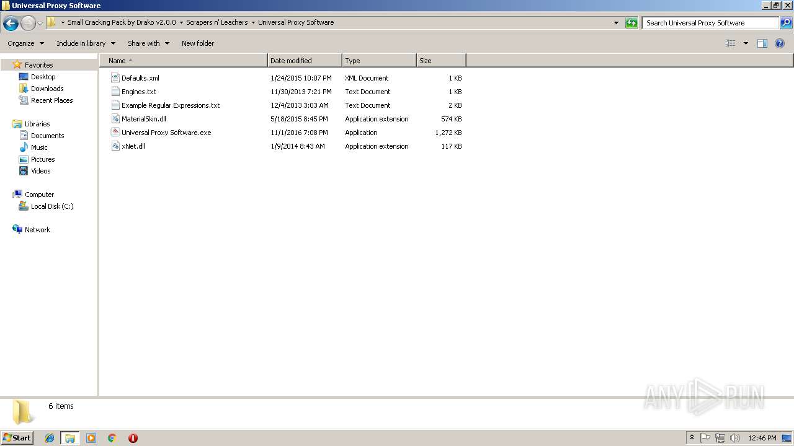
Task: Show hidden tray icons arrow
Action: tap(692, 438)
